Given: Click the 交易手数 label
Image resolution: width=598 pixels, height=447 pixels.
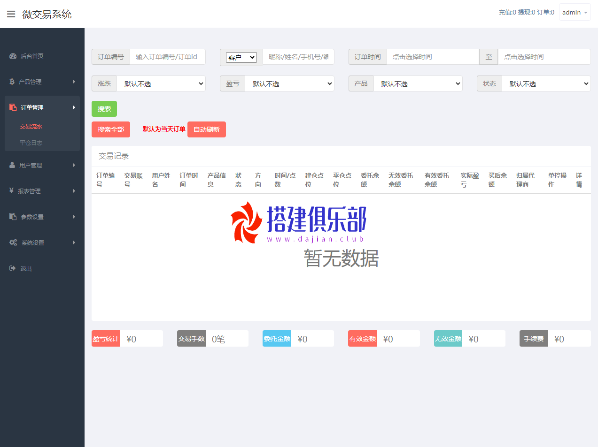Looking at the screenshot, I should (191, 339).
